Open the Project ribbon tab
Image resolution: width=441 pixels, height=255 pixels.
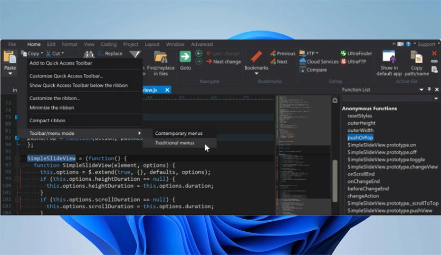pos(130,44)
